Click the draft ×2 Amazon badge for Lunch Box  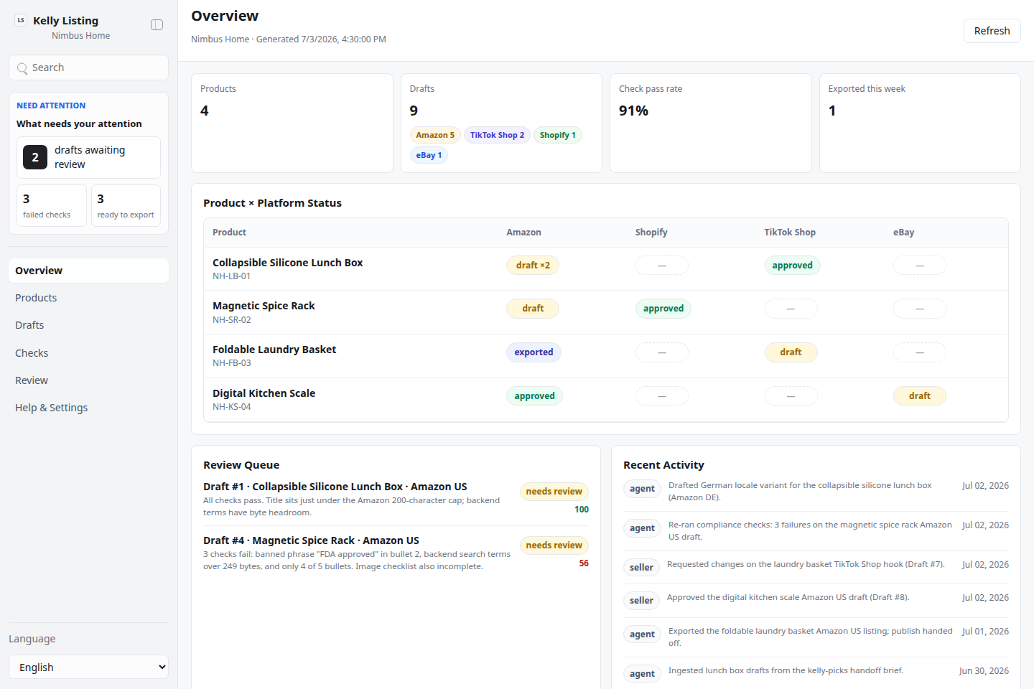(533, 266)
